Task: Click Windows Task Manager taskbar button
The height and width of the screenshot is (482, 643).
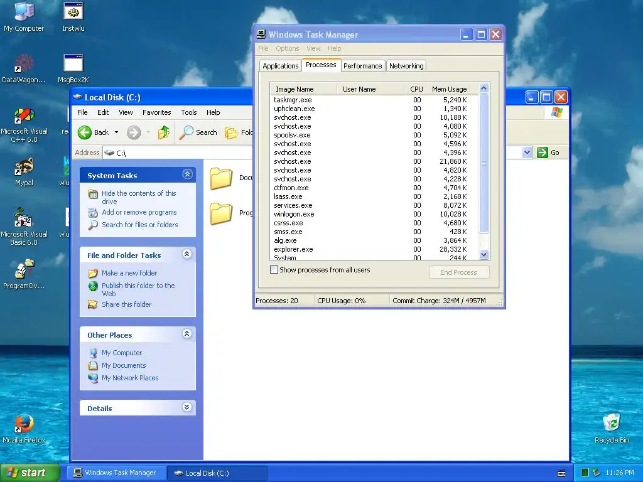Action: 116,473
